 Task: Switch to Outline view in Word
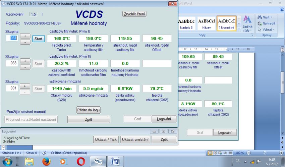(225, 153)
